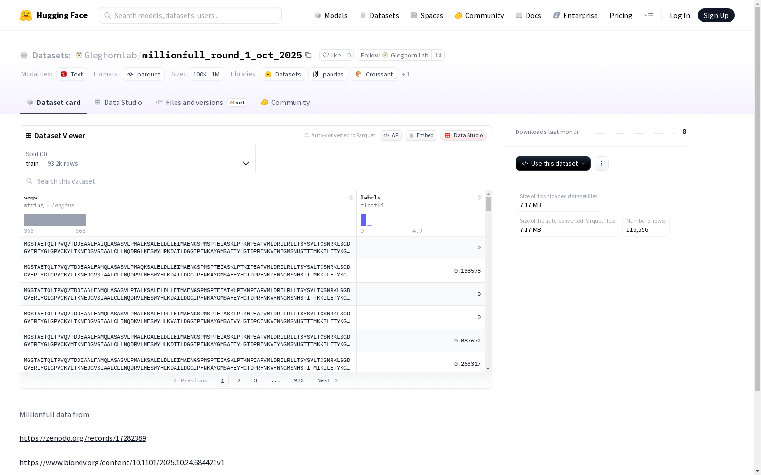Switch to the Data Studio tab

pos(118,103)
